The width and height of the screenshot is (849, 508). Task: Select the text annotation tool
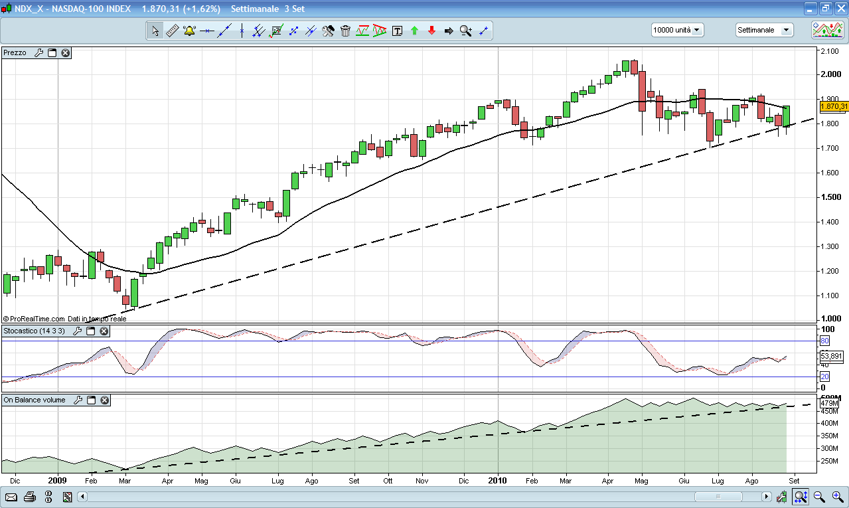click(397, 31)
